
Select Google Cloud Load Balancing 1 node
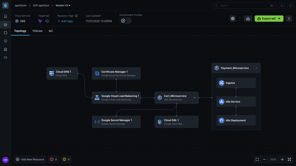[x=116, y=98]
